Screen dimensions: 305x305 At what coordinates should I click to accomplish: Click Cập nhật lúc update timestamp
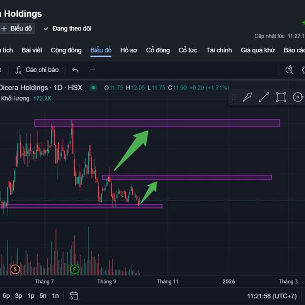coord(280,36)
